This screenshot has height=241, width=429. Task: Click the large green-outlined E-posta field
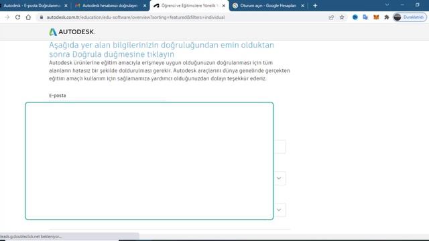[149, 161]
